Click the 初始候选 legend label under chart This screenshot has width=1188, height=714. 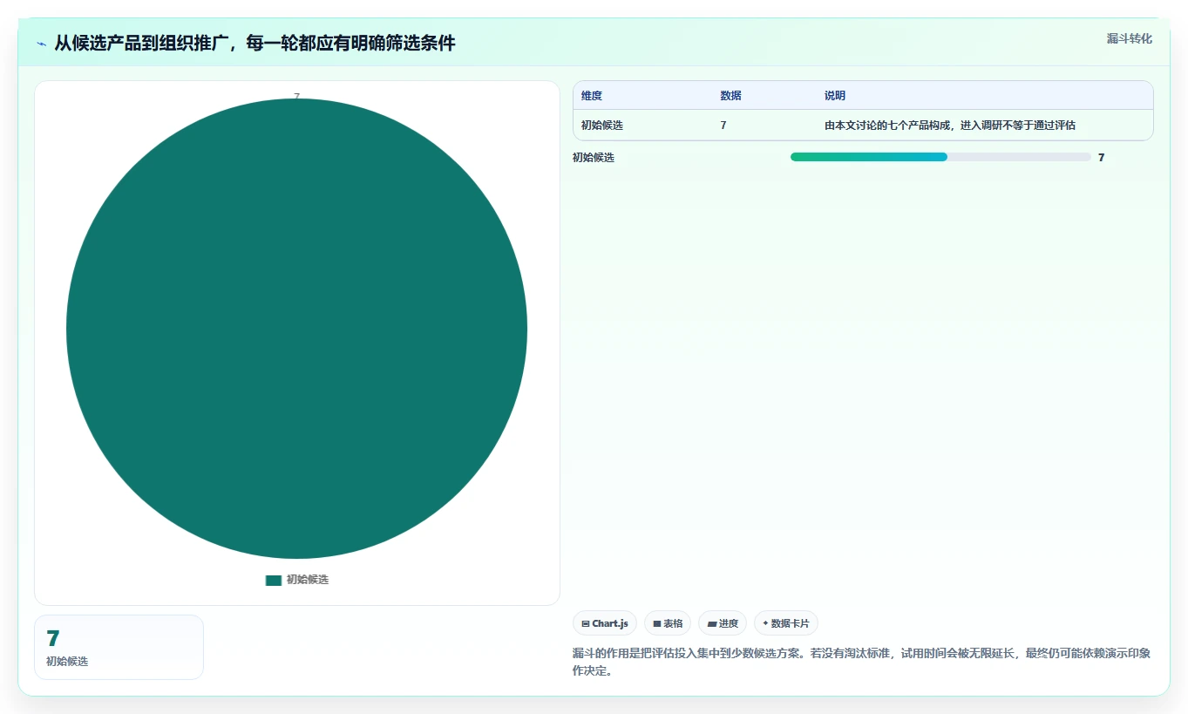point(308,580)
